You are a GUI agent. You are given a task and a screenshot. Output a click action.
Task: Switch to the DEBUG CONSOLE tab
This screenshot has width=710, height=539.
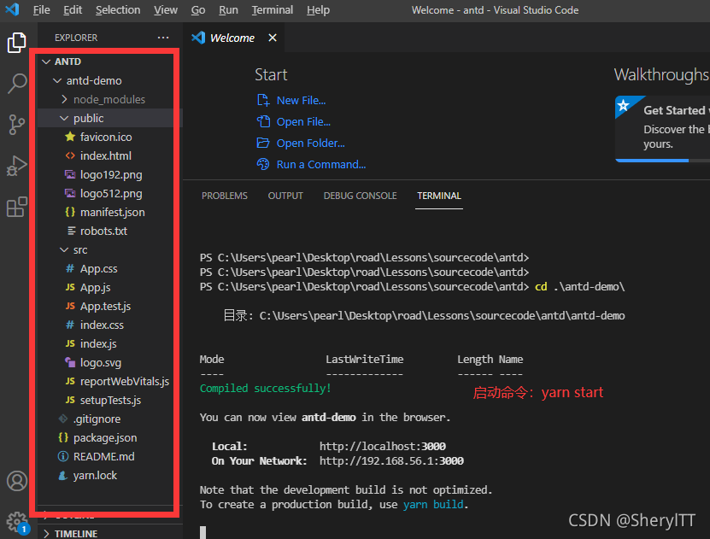(x=360, y=196)
